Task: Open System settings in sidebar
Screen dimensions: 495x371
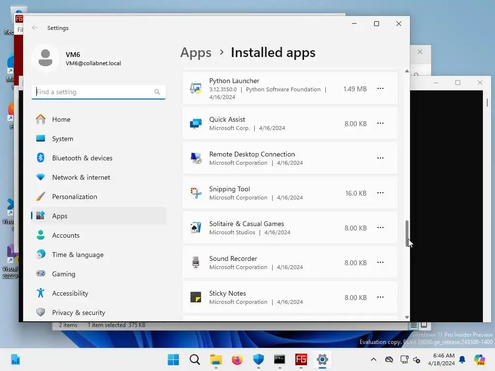Action: 99,139
